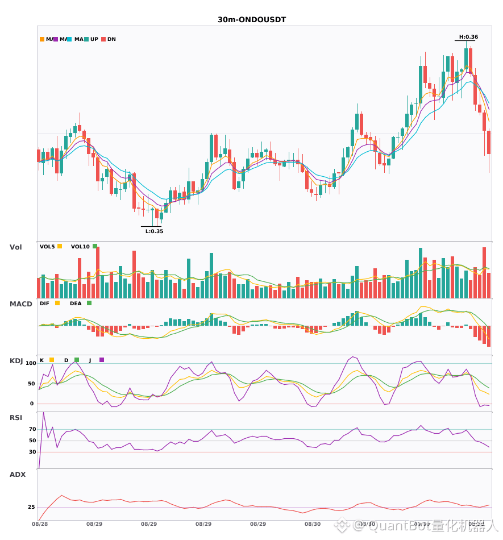Click the DIF legend text
Screen dimensions: 503x540
44,304
